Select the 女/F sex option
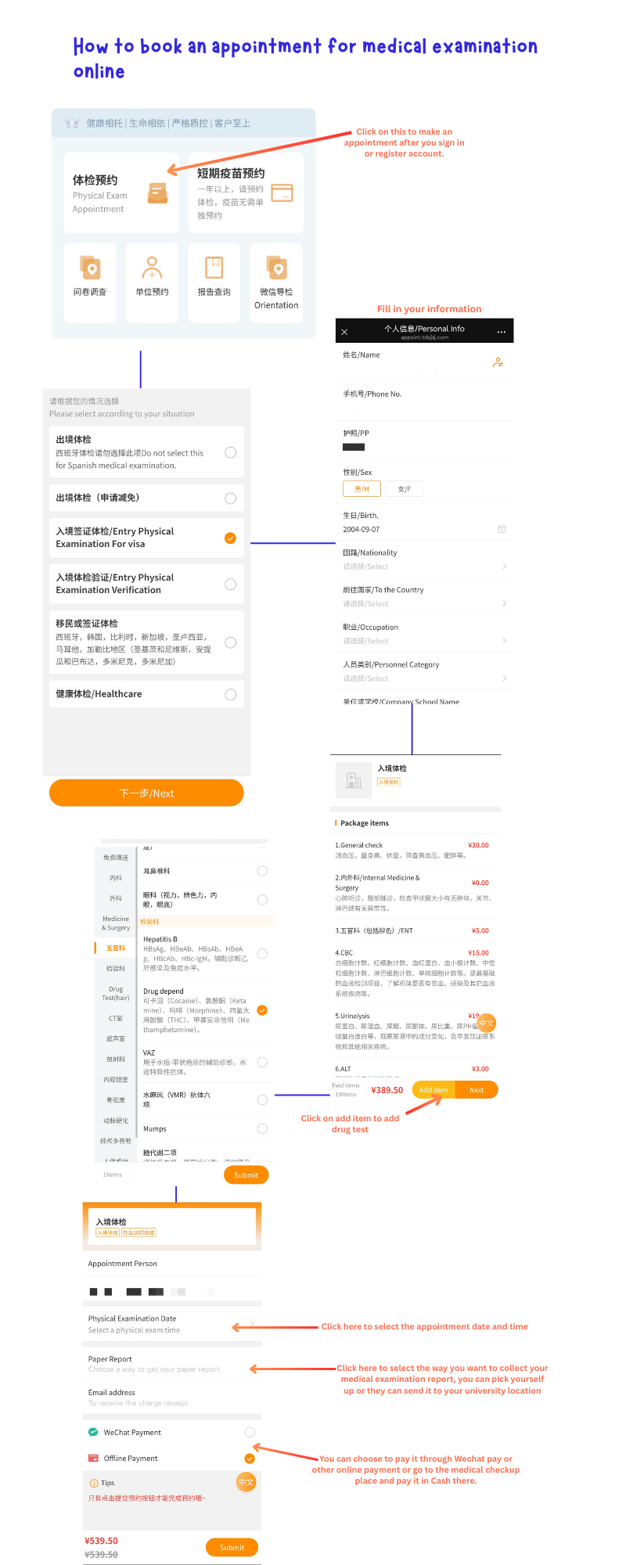The image size is (626, 1565). (x=404, y=488)
